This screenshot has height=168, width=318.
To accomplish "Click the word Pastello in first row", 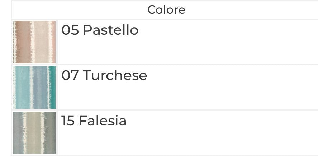I will pos(111,30).
